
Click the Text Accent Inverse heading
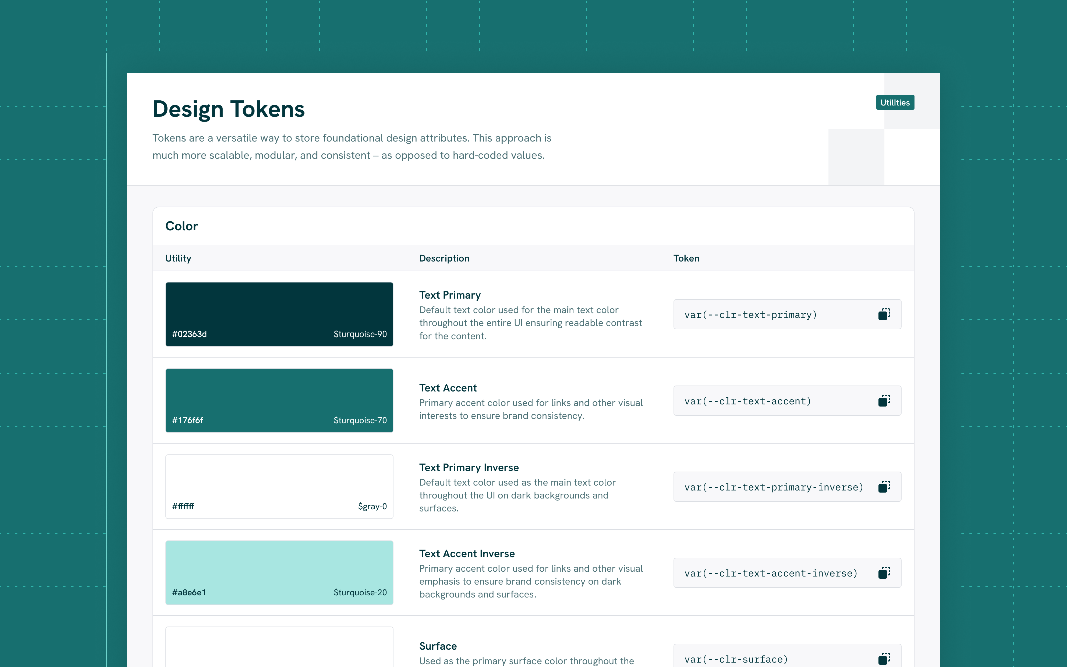(x=467, y=553)
